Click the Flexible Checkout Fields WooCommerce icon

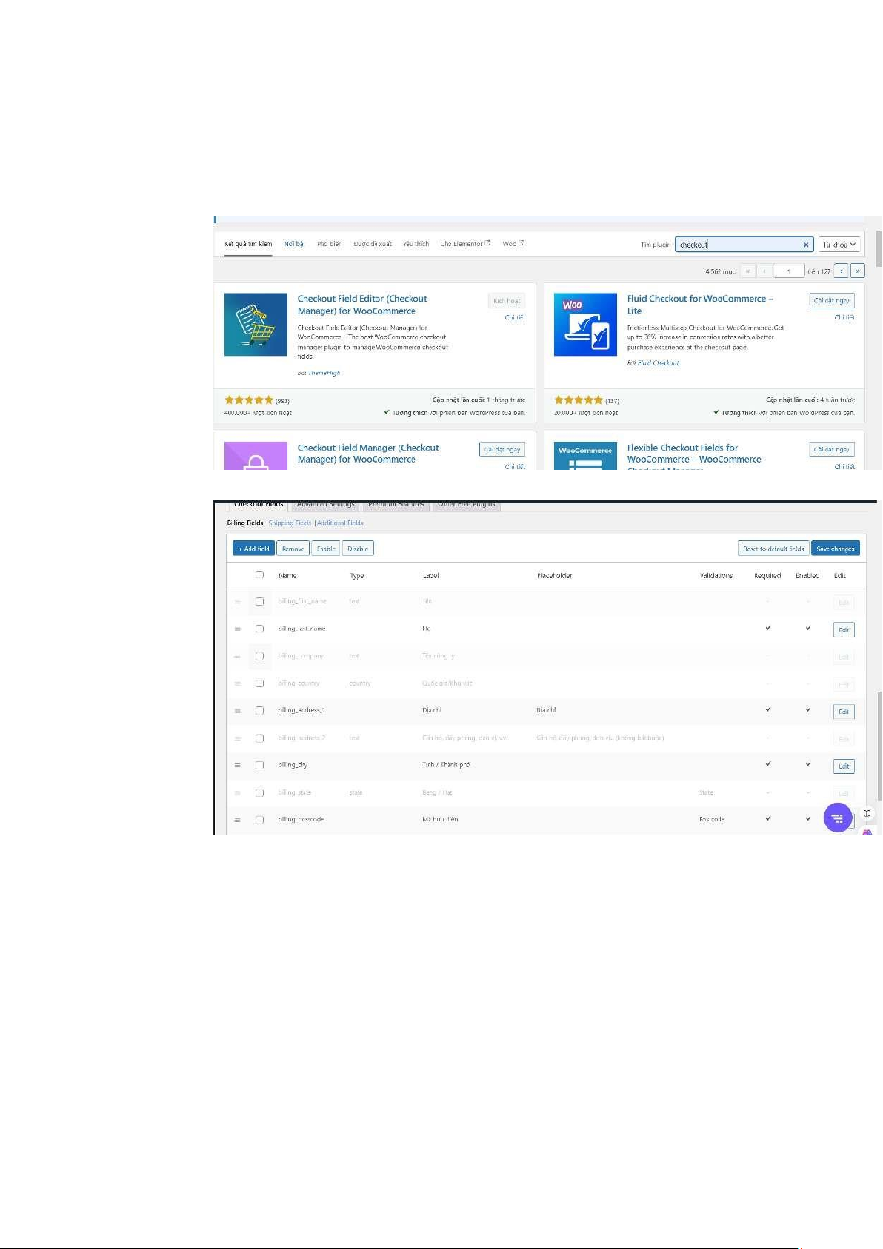pos(585,456)
